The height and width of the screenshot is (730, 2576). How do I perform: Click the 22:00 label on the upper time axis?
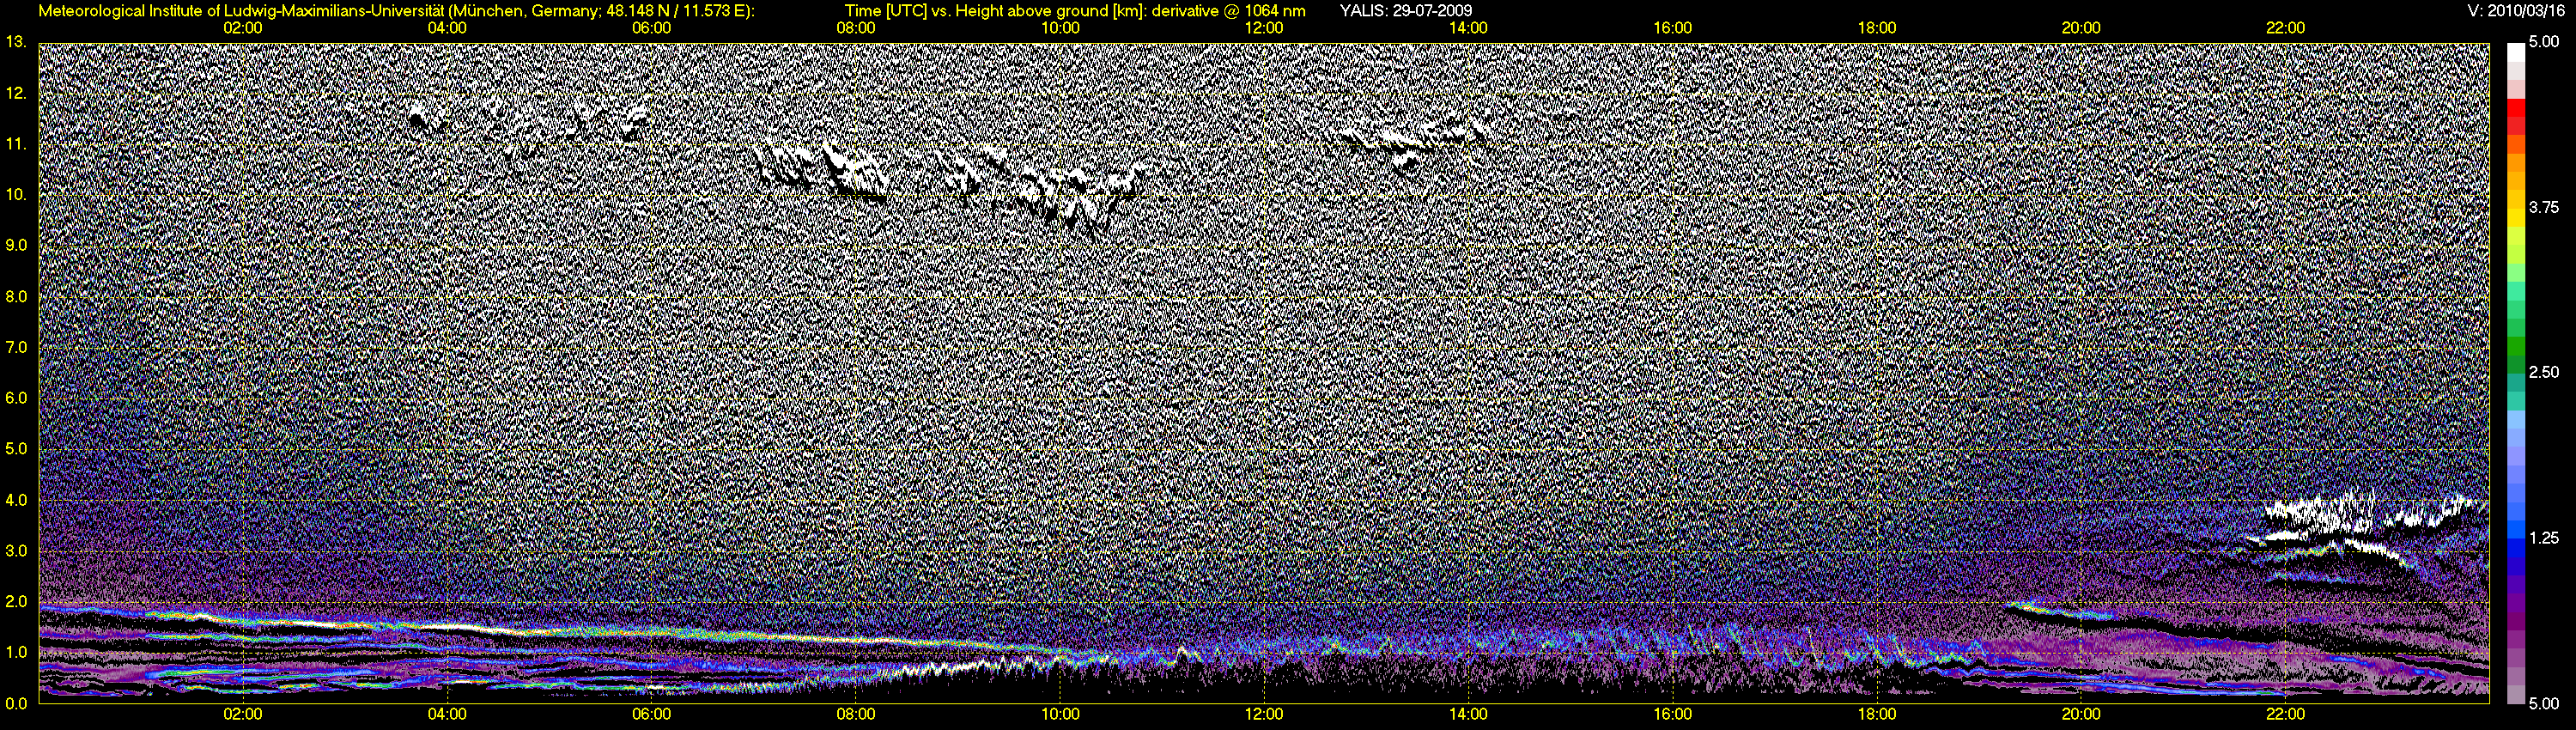click(2285, 28)
